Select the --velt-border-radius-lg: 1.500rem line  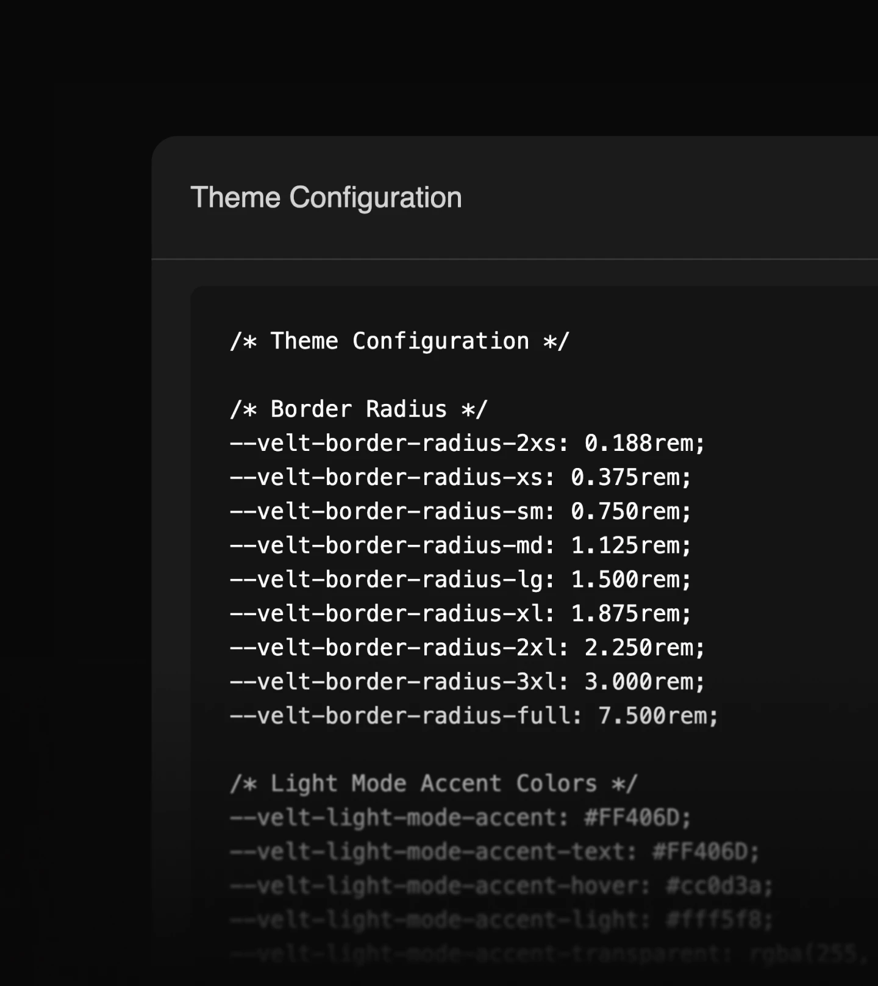(x=461, y=580)
